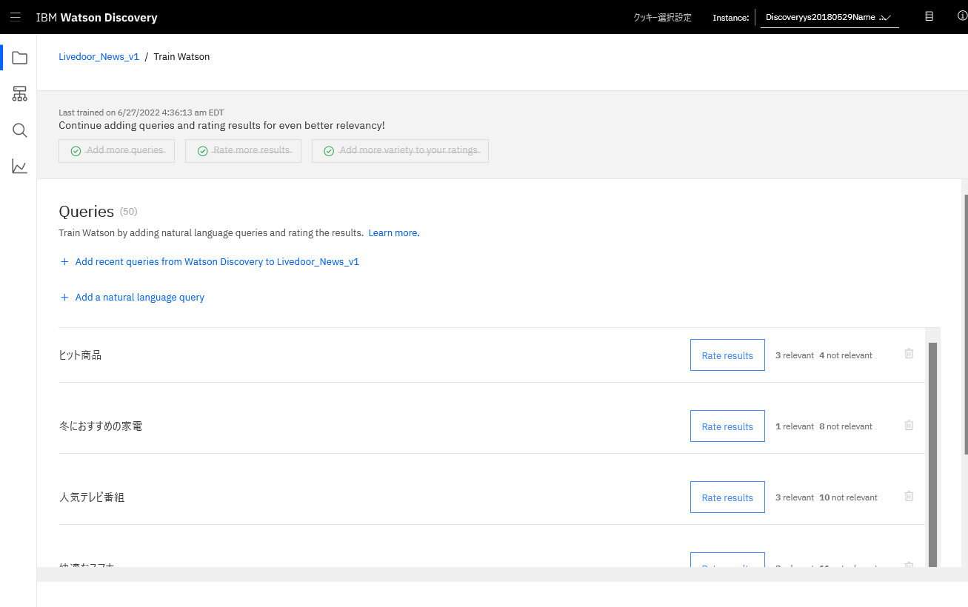Rate results for ヒット商品 query
This screenshot has height=607, width=968.
coord(727,355)
